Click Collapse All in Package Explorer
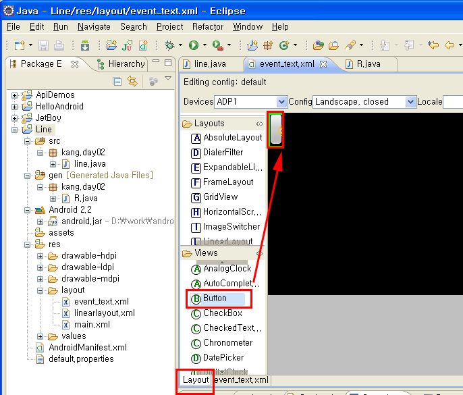The width and height of the screenshot is (463, 395). (117, 81)
